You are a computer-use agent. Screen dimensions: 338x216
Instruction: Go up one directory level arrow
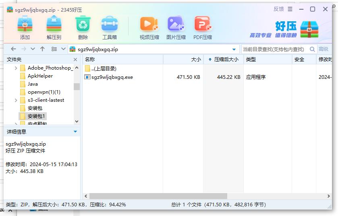coord(42,49)
